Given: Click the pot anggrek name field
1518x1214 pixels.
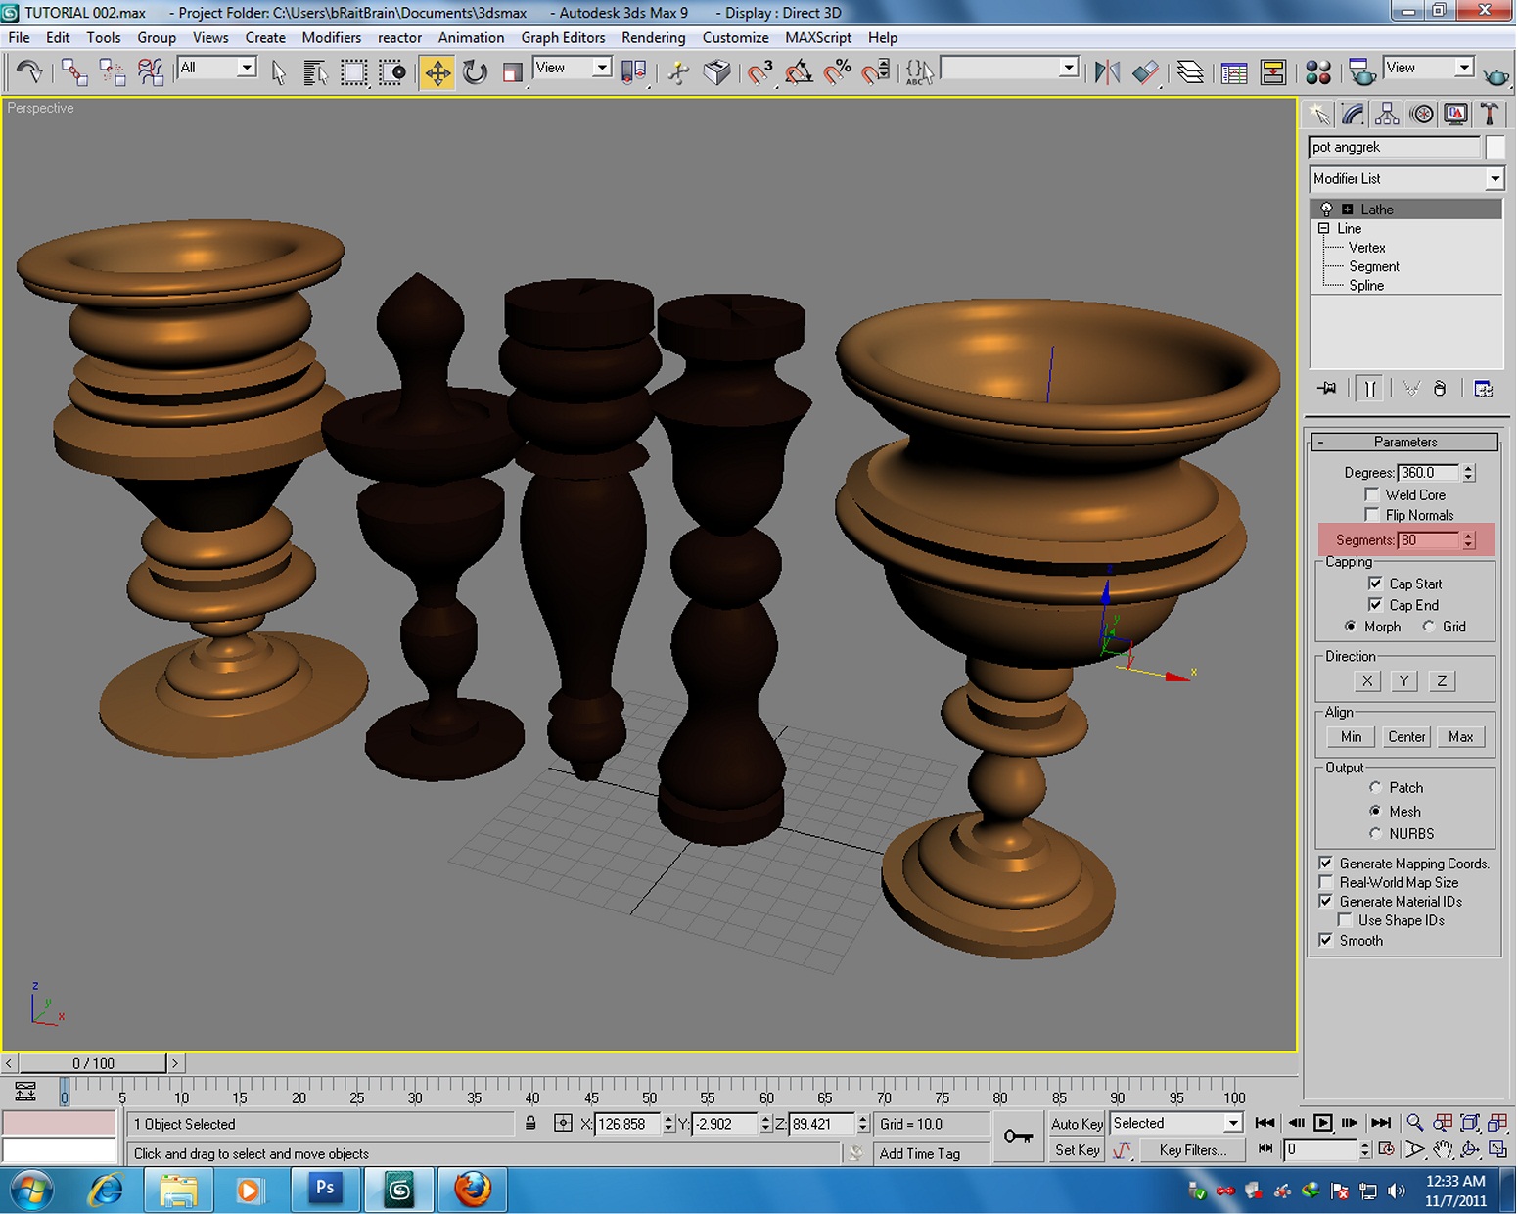Looking at the screenshot, I should point(1394,147).
